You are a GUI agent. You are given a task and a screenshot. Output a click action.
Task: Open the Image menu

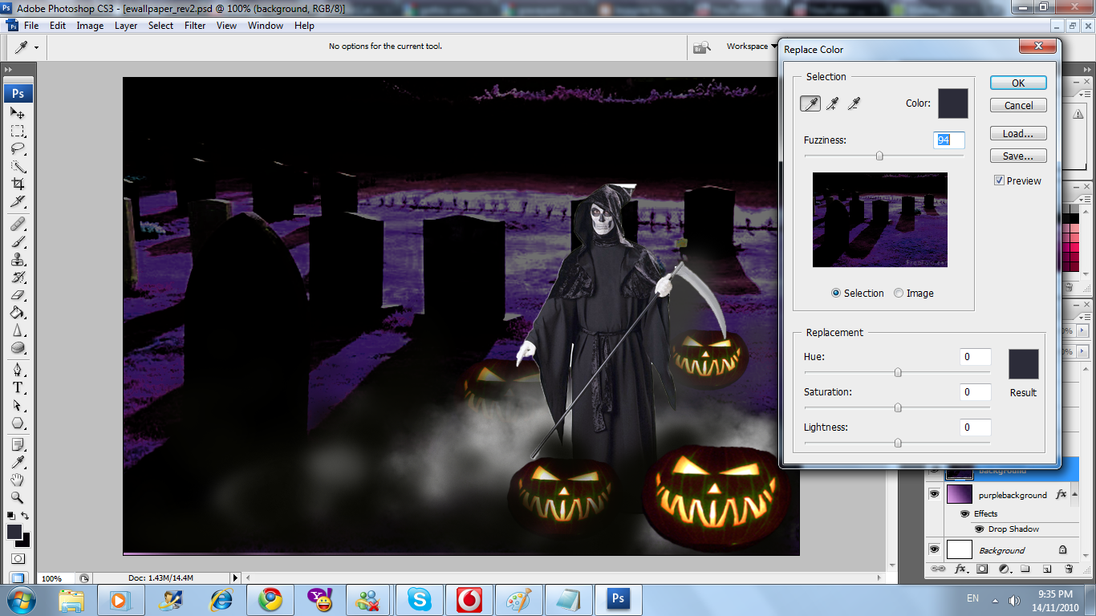pos(90,26)
